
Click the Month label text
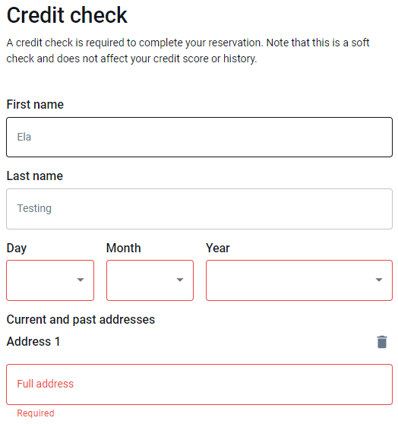coord(124,248)
